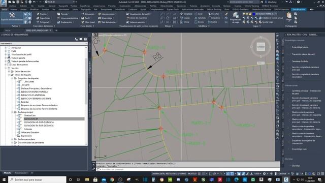
Task: Select the Recortar (trim) tool
Action: tap(213, 14)
